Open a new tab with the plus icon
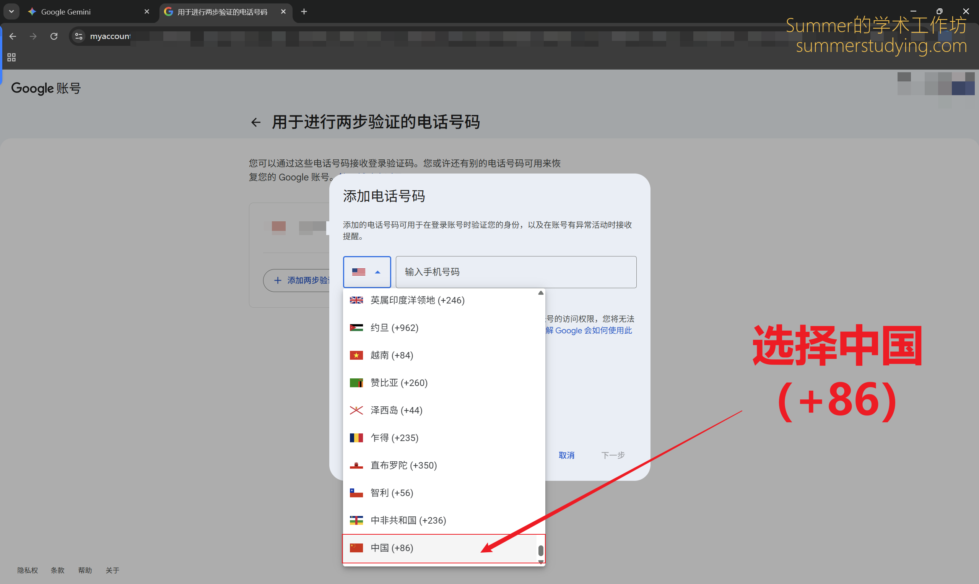 pyautogui.click(x=304, y=12)
